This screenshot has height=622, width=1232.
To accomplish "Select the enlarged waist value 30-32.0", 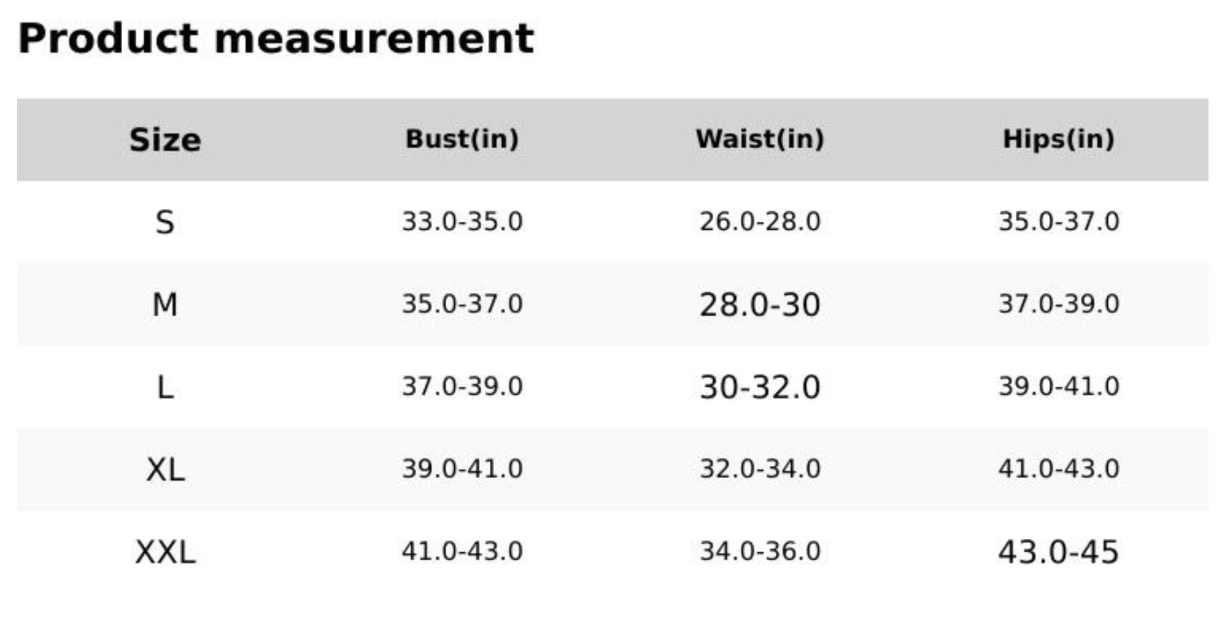I will tap(760, 387).
